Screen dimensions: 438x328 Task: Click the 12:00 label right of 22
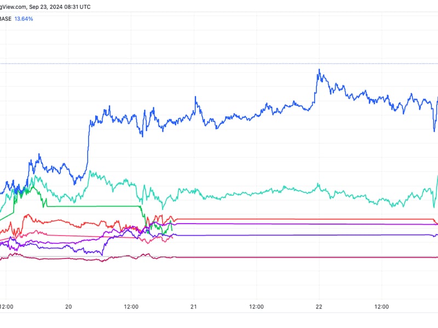(x=381, y=307)
